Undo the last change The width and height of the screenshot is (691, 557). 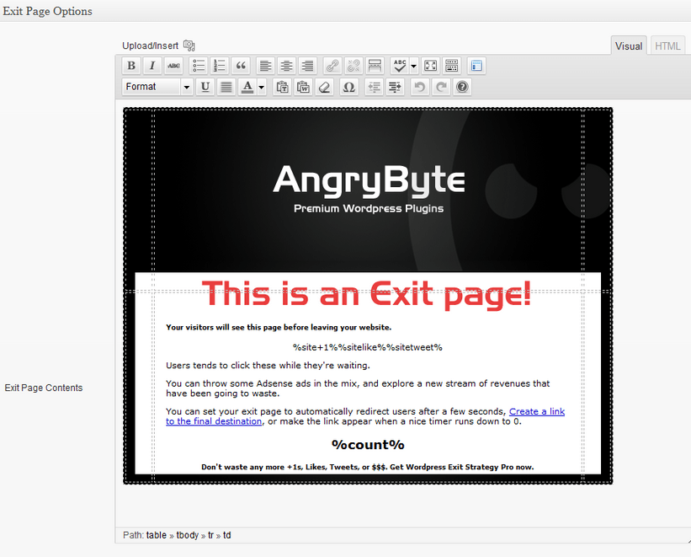[420, 87]
